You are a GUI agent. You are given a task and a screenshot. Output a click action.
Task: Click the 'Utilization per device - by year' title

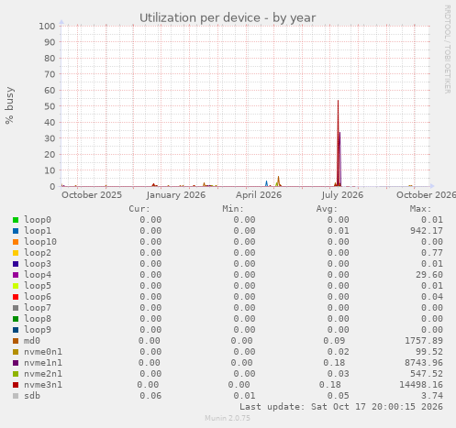228,18
